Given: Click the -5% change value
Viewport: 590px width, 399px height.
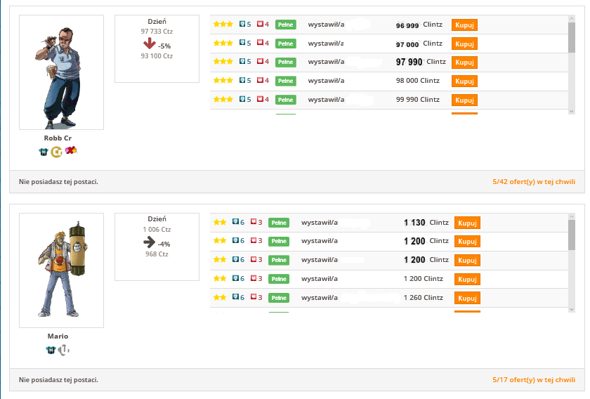Looking at the screenshot, I should (x=164, y=46).
